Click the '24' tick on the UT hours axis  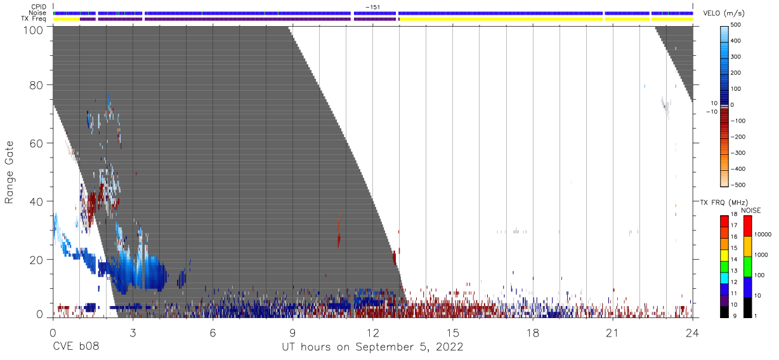(693, 332)
